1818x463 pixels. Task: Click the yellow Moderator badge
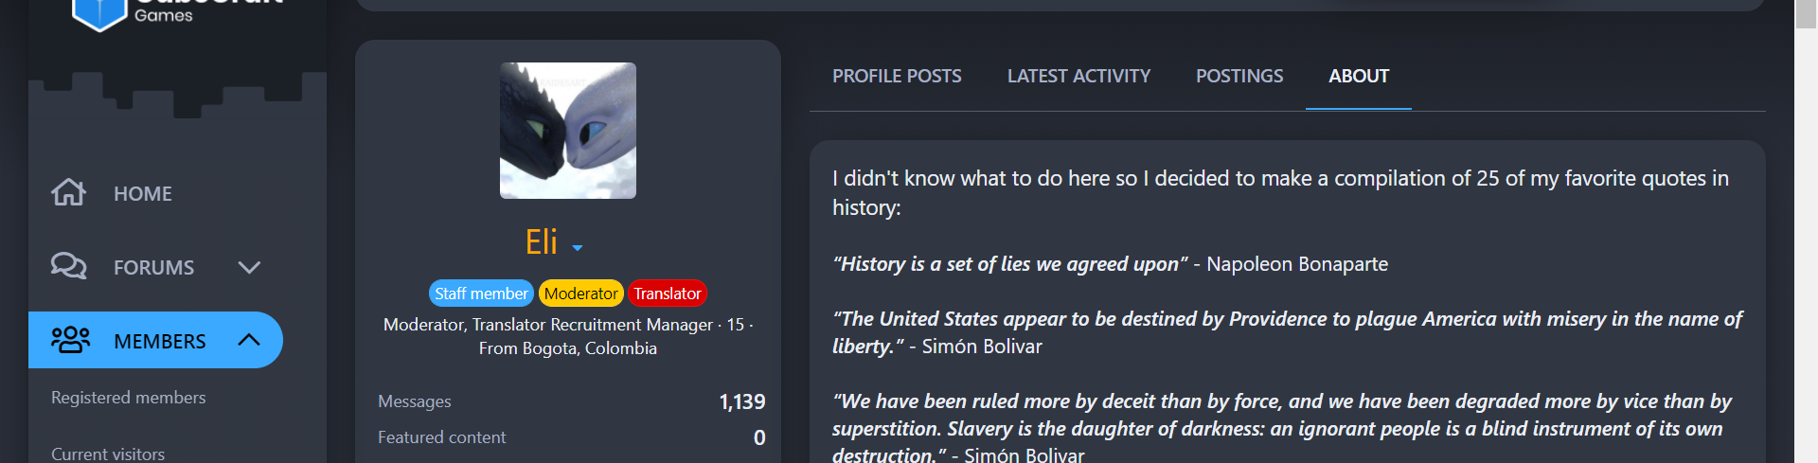pyautogui.click(x=580, y=294)
